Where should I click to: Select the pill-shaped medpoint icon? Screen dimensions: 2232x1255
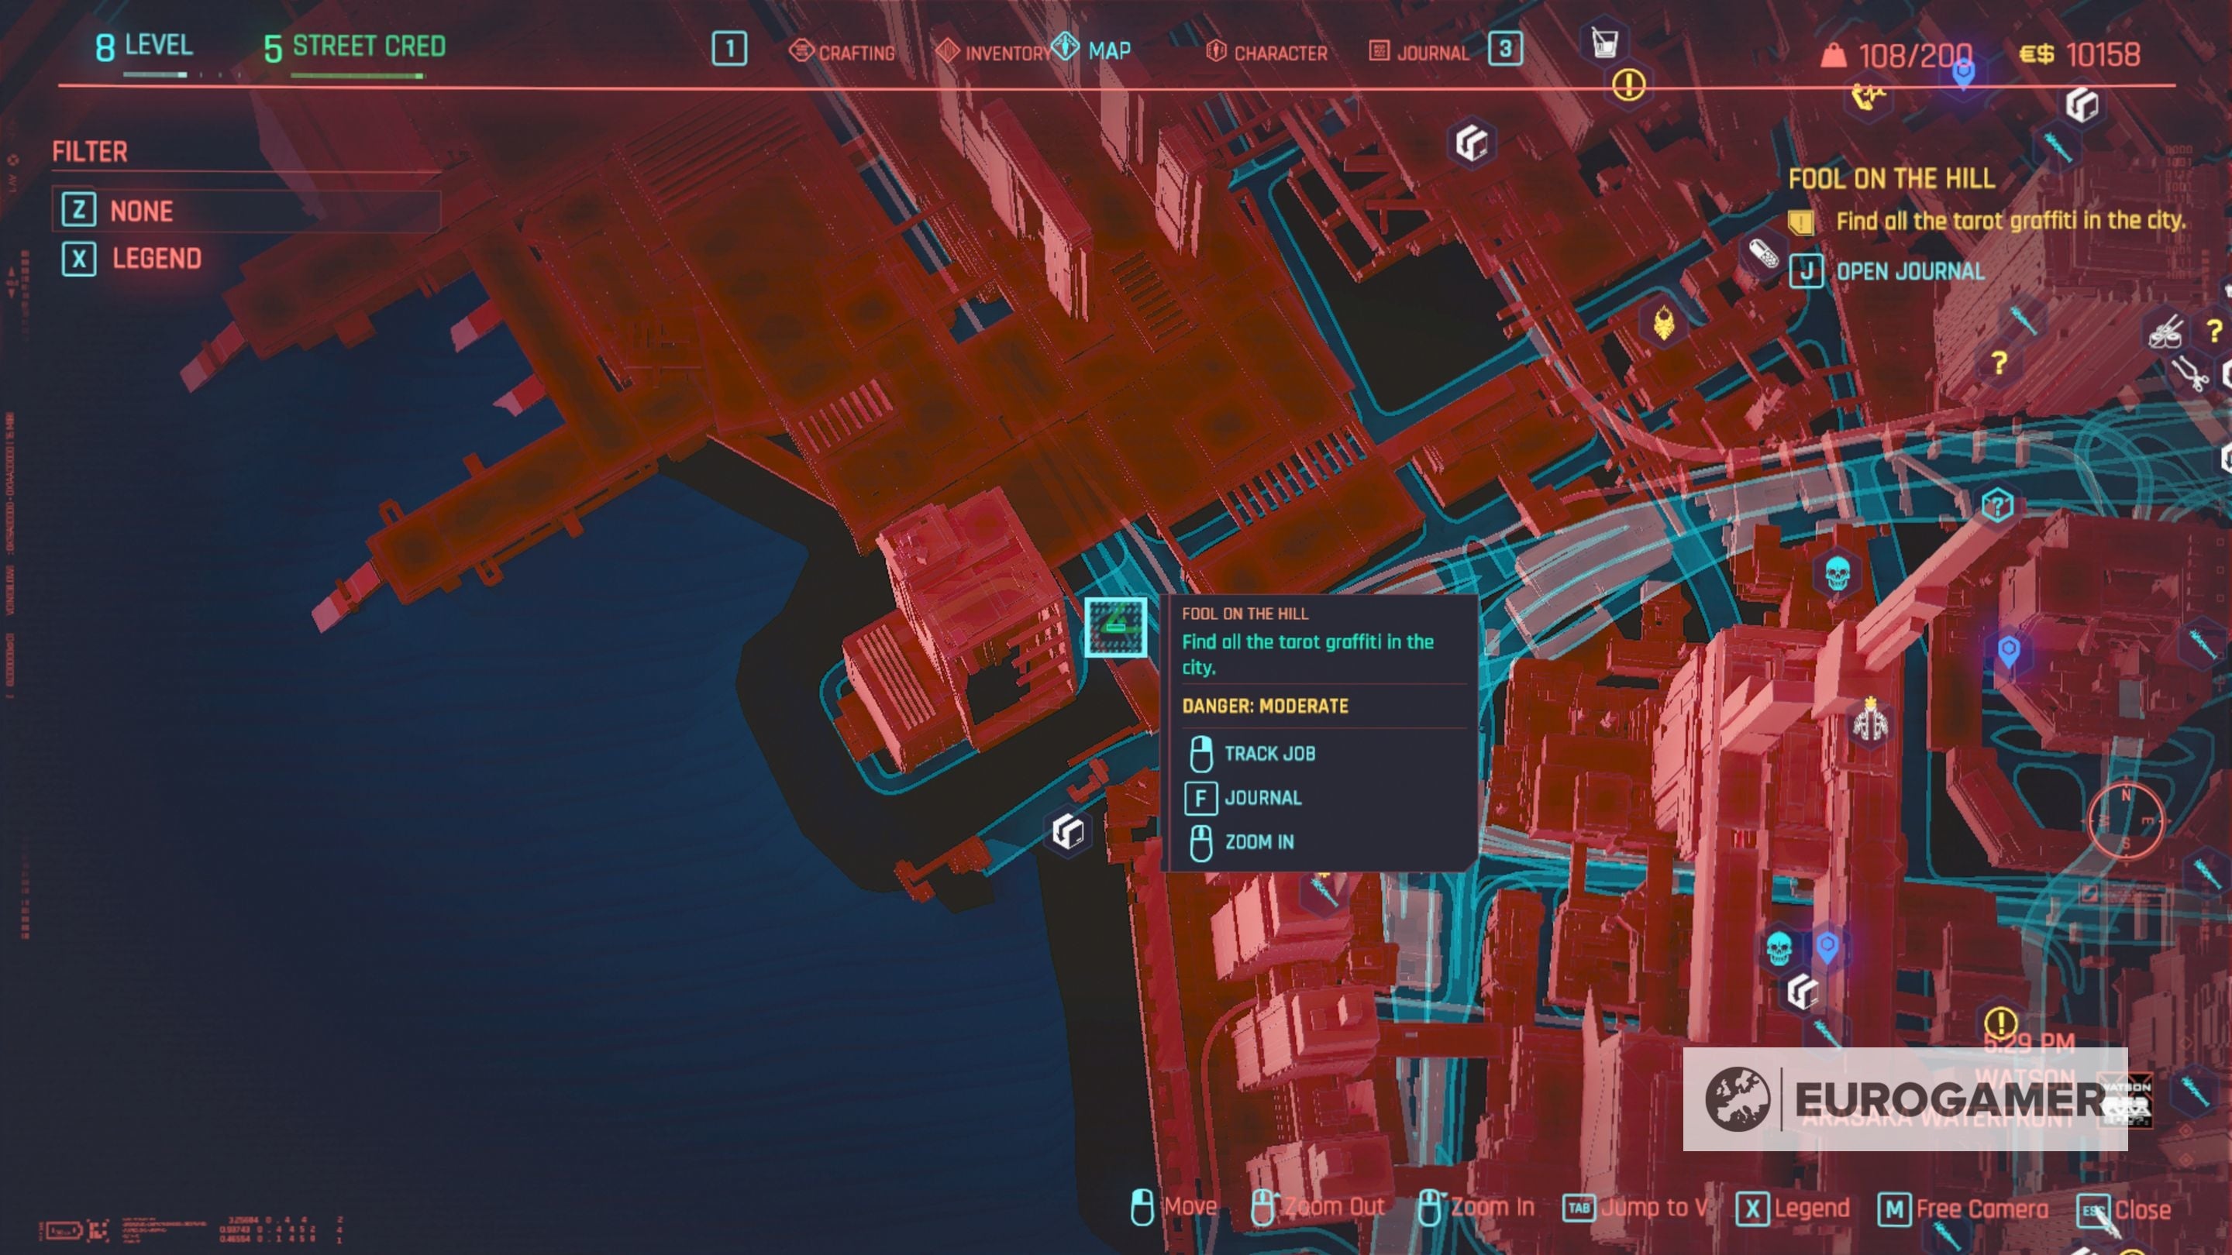click(x=1762, y=255)
